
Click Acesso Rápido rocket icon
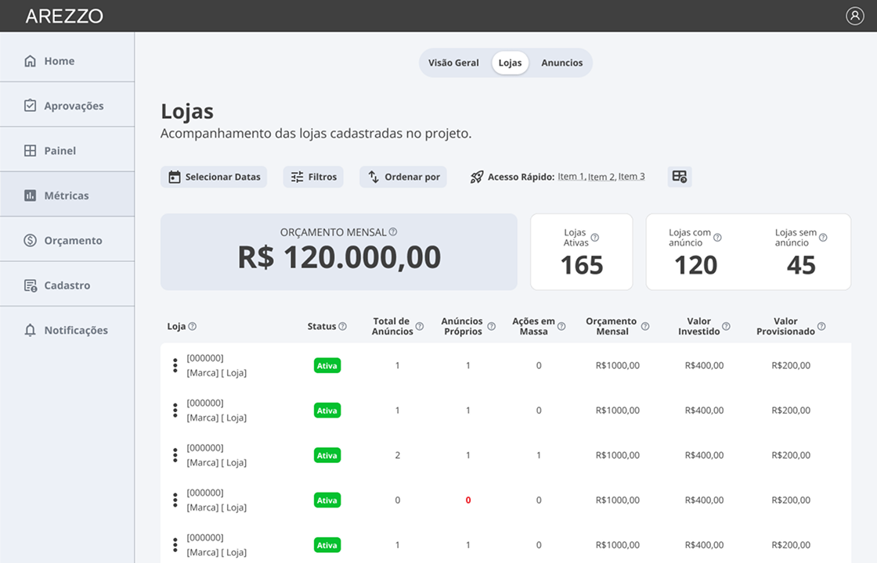pos(477,177)
